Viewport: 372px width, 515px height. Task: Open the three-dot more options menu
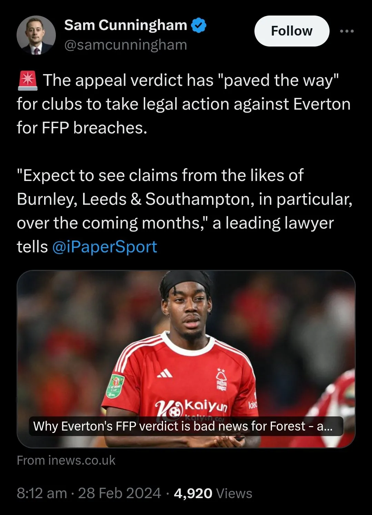point(347,31)
